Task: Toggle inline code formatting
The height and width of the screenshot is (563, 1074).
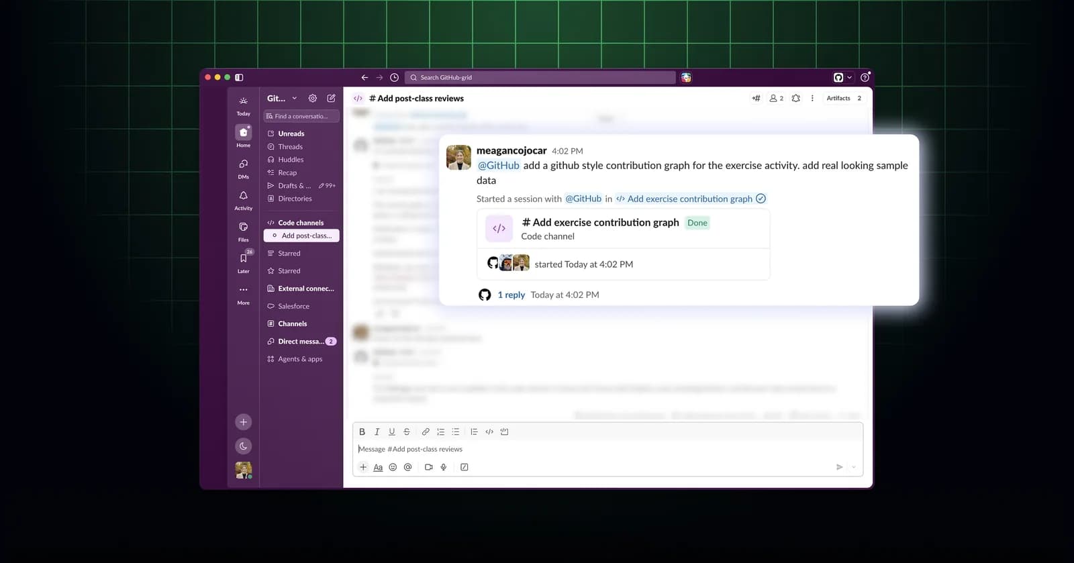Action: coord(489,431)
